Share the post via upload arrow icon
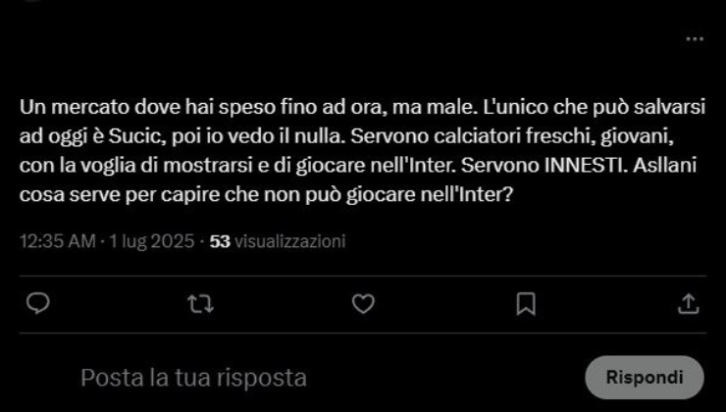Image resolution: width=726 pixels, height=412 pixels. pos(689,304)
